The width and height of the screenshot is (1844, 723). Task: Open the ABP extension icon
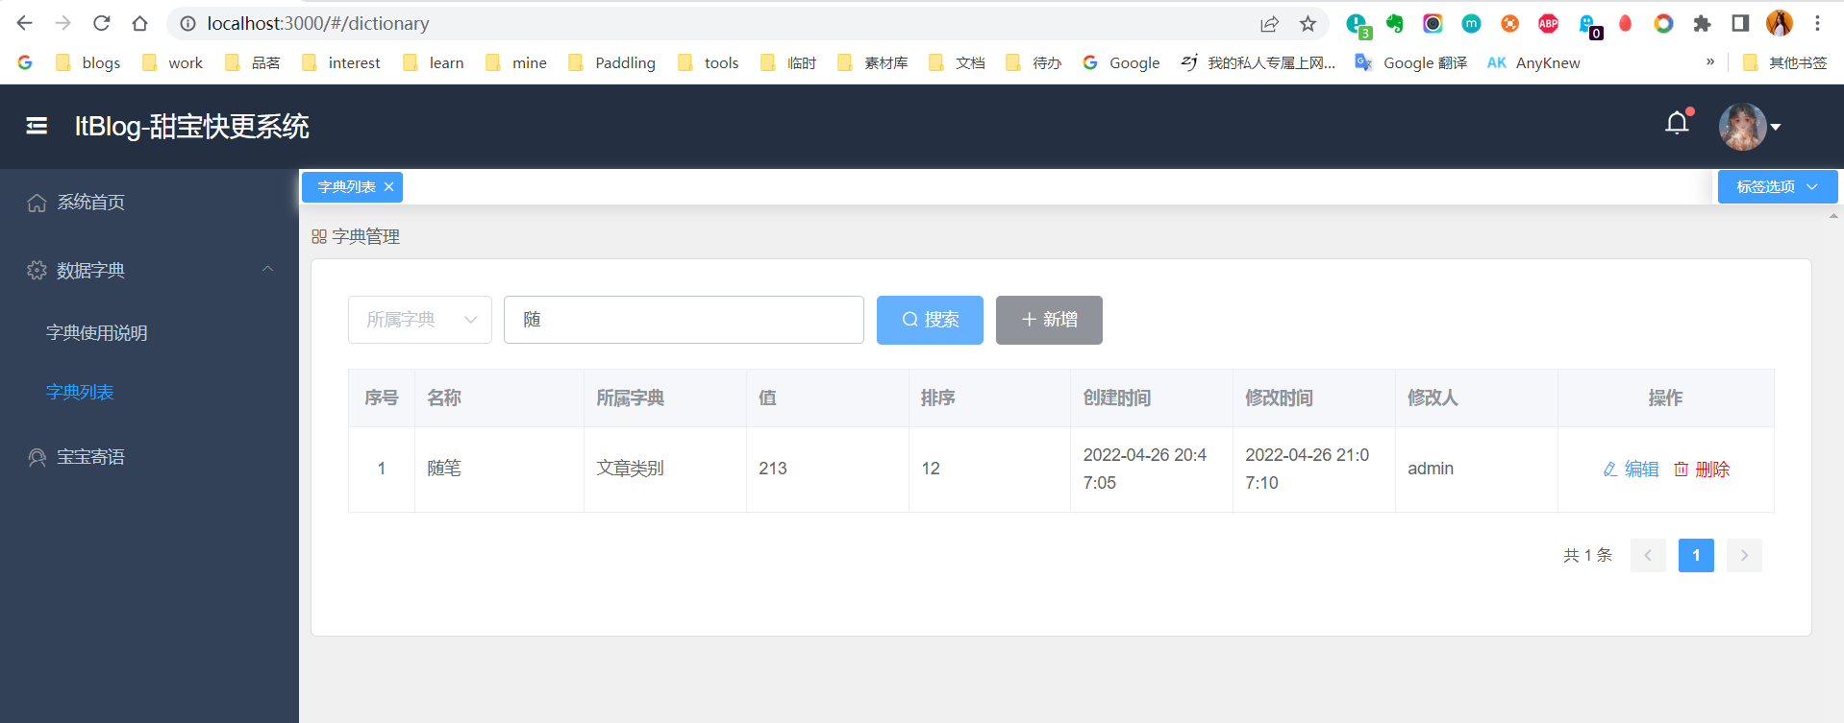coord(1548,24)
